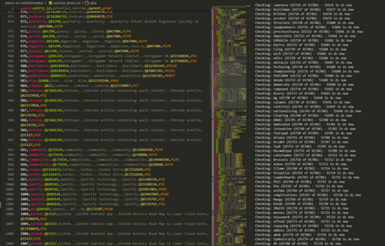Click terminal line 'Checking: USMobile'
Image resolution: width=385 pixels, height=246 pixels.
click(x=304, y=40)
